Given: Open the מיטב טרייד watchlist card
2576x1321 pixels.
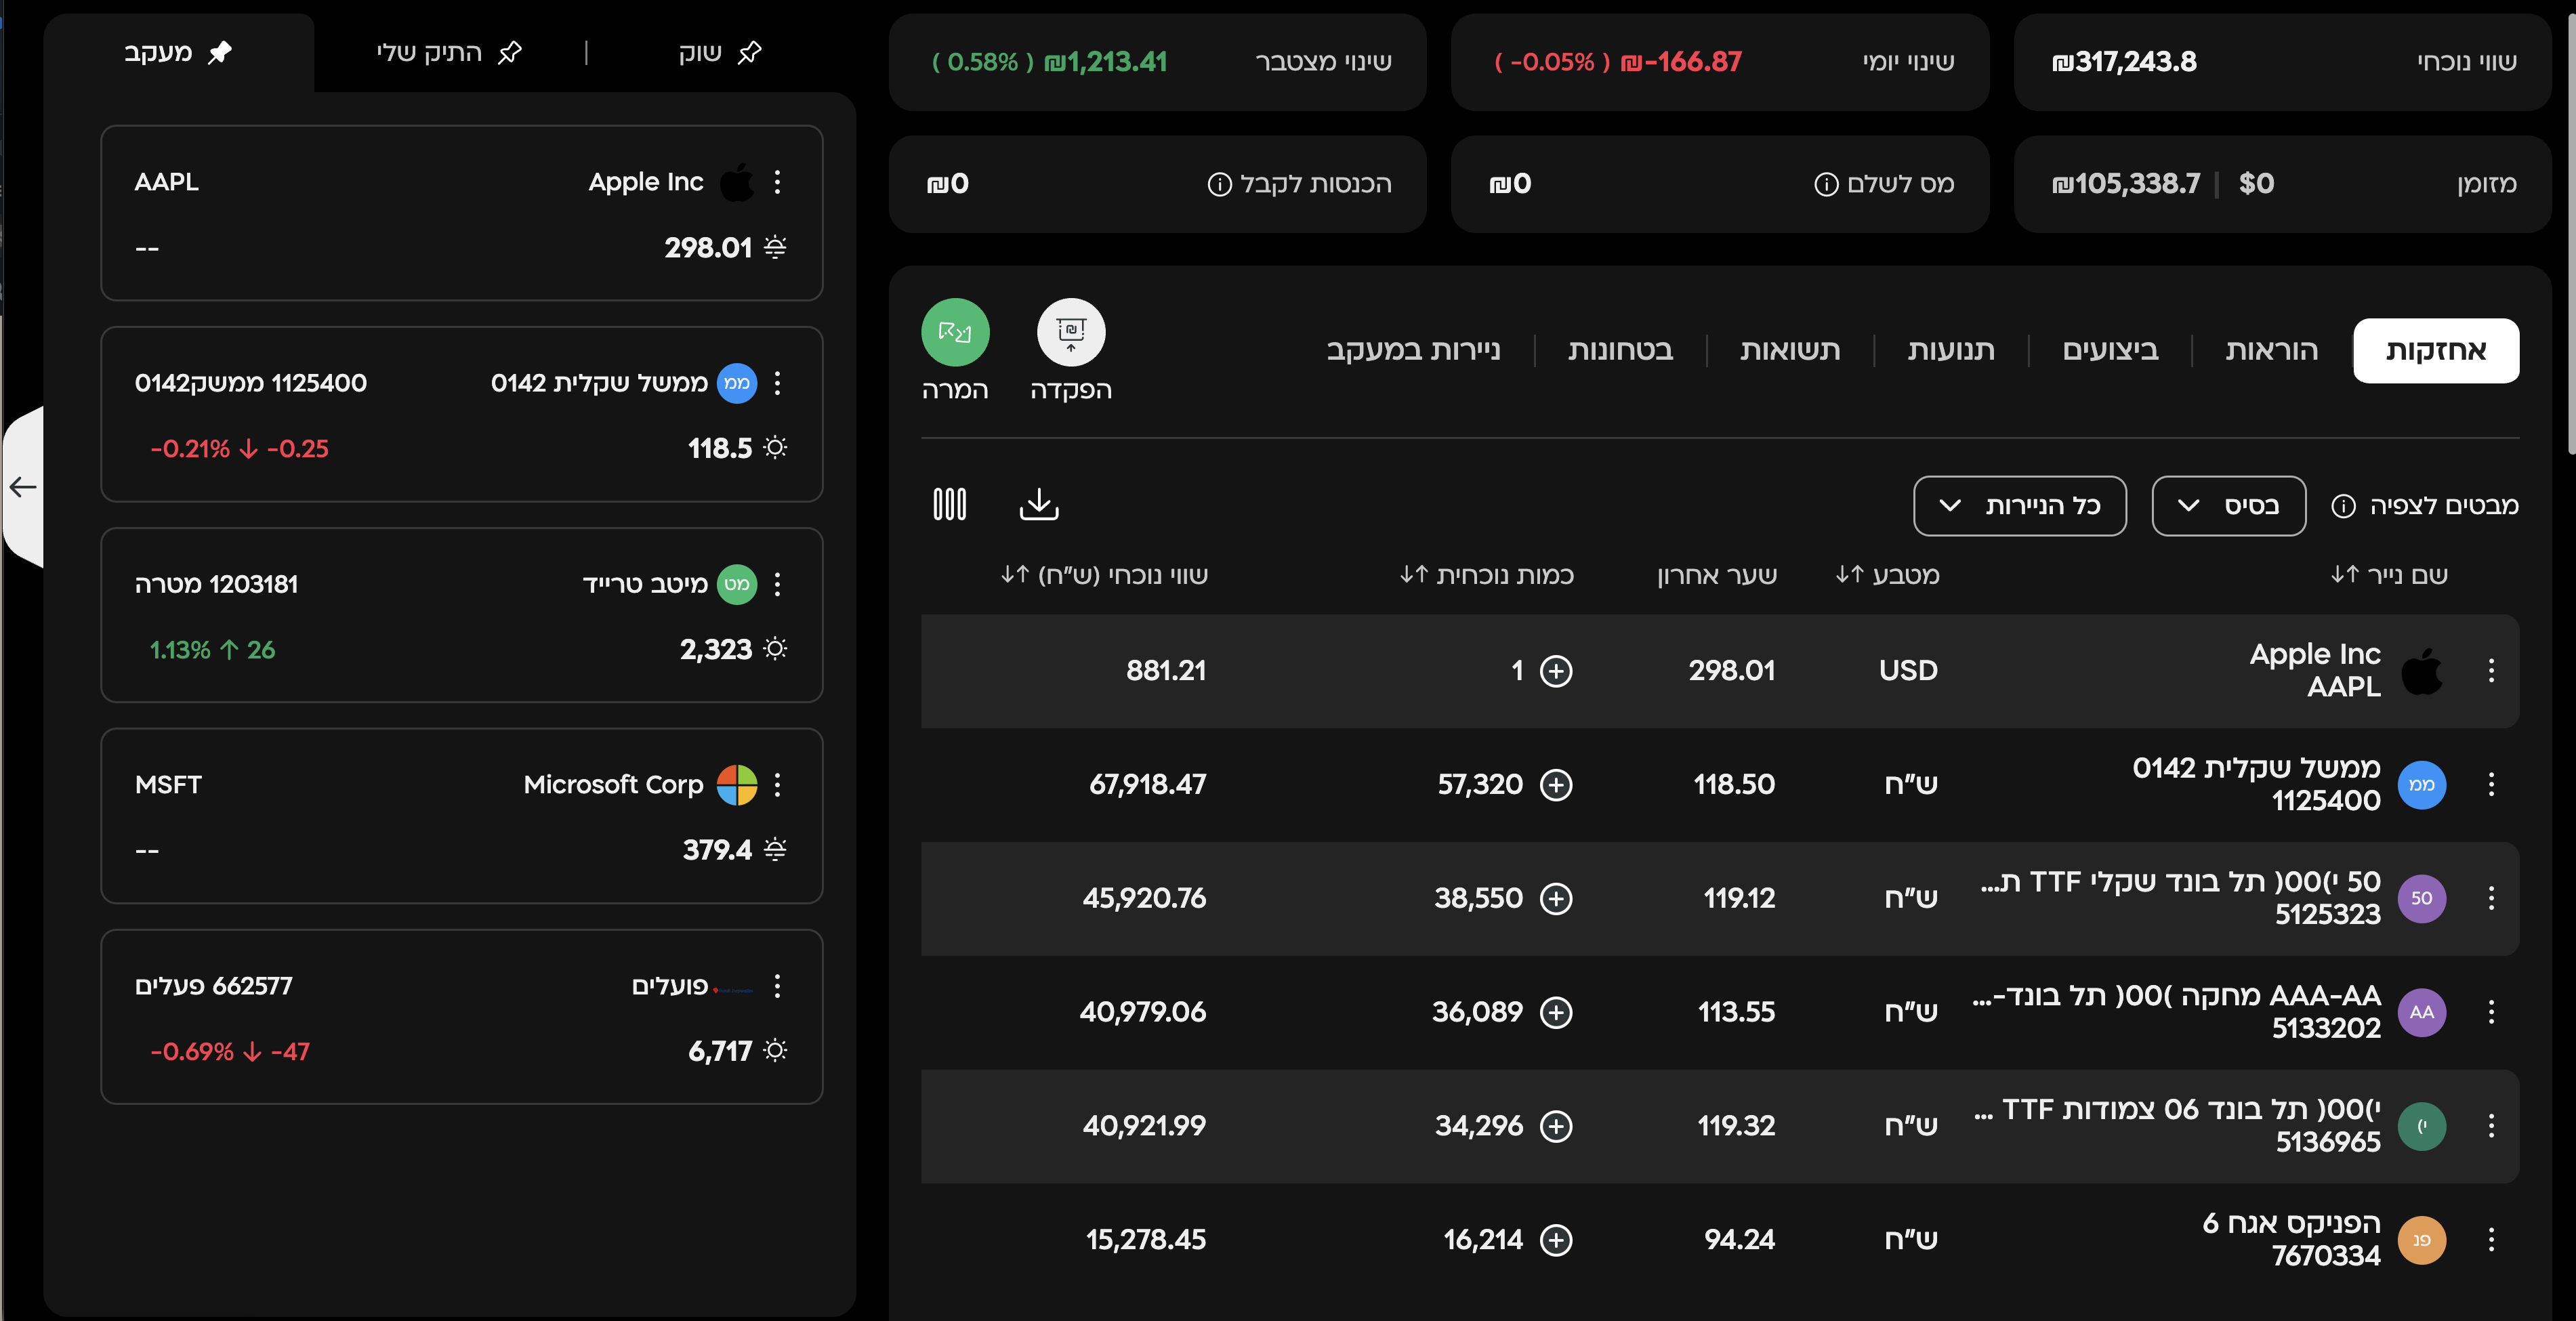Looking at the screenshot, I should (x=462, y=615).
